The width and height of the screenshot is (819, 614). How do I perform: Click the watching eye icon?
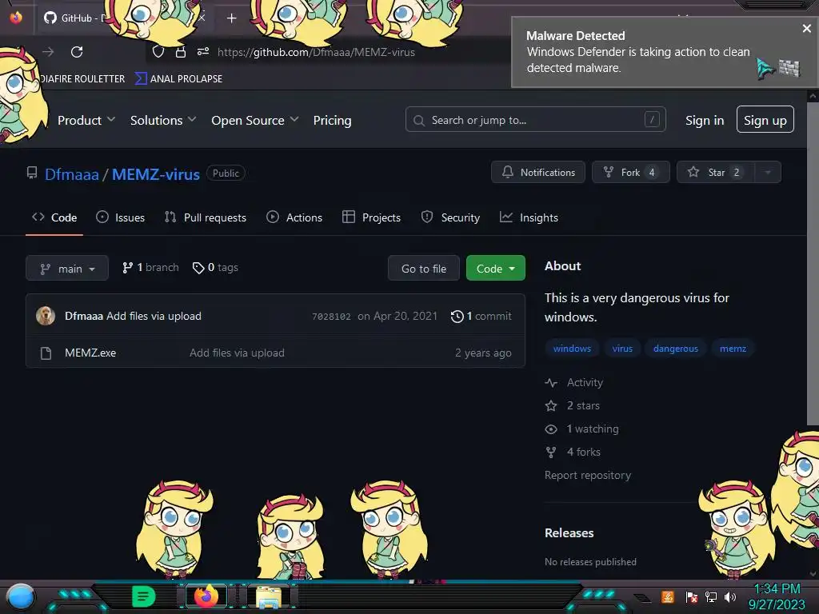[551, 429]
